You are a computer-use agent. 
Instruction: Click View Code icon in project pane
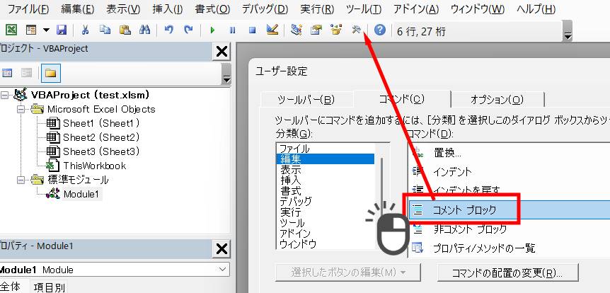[x=7, y=73]
